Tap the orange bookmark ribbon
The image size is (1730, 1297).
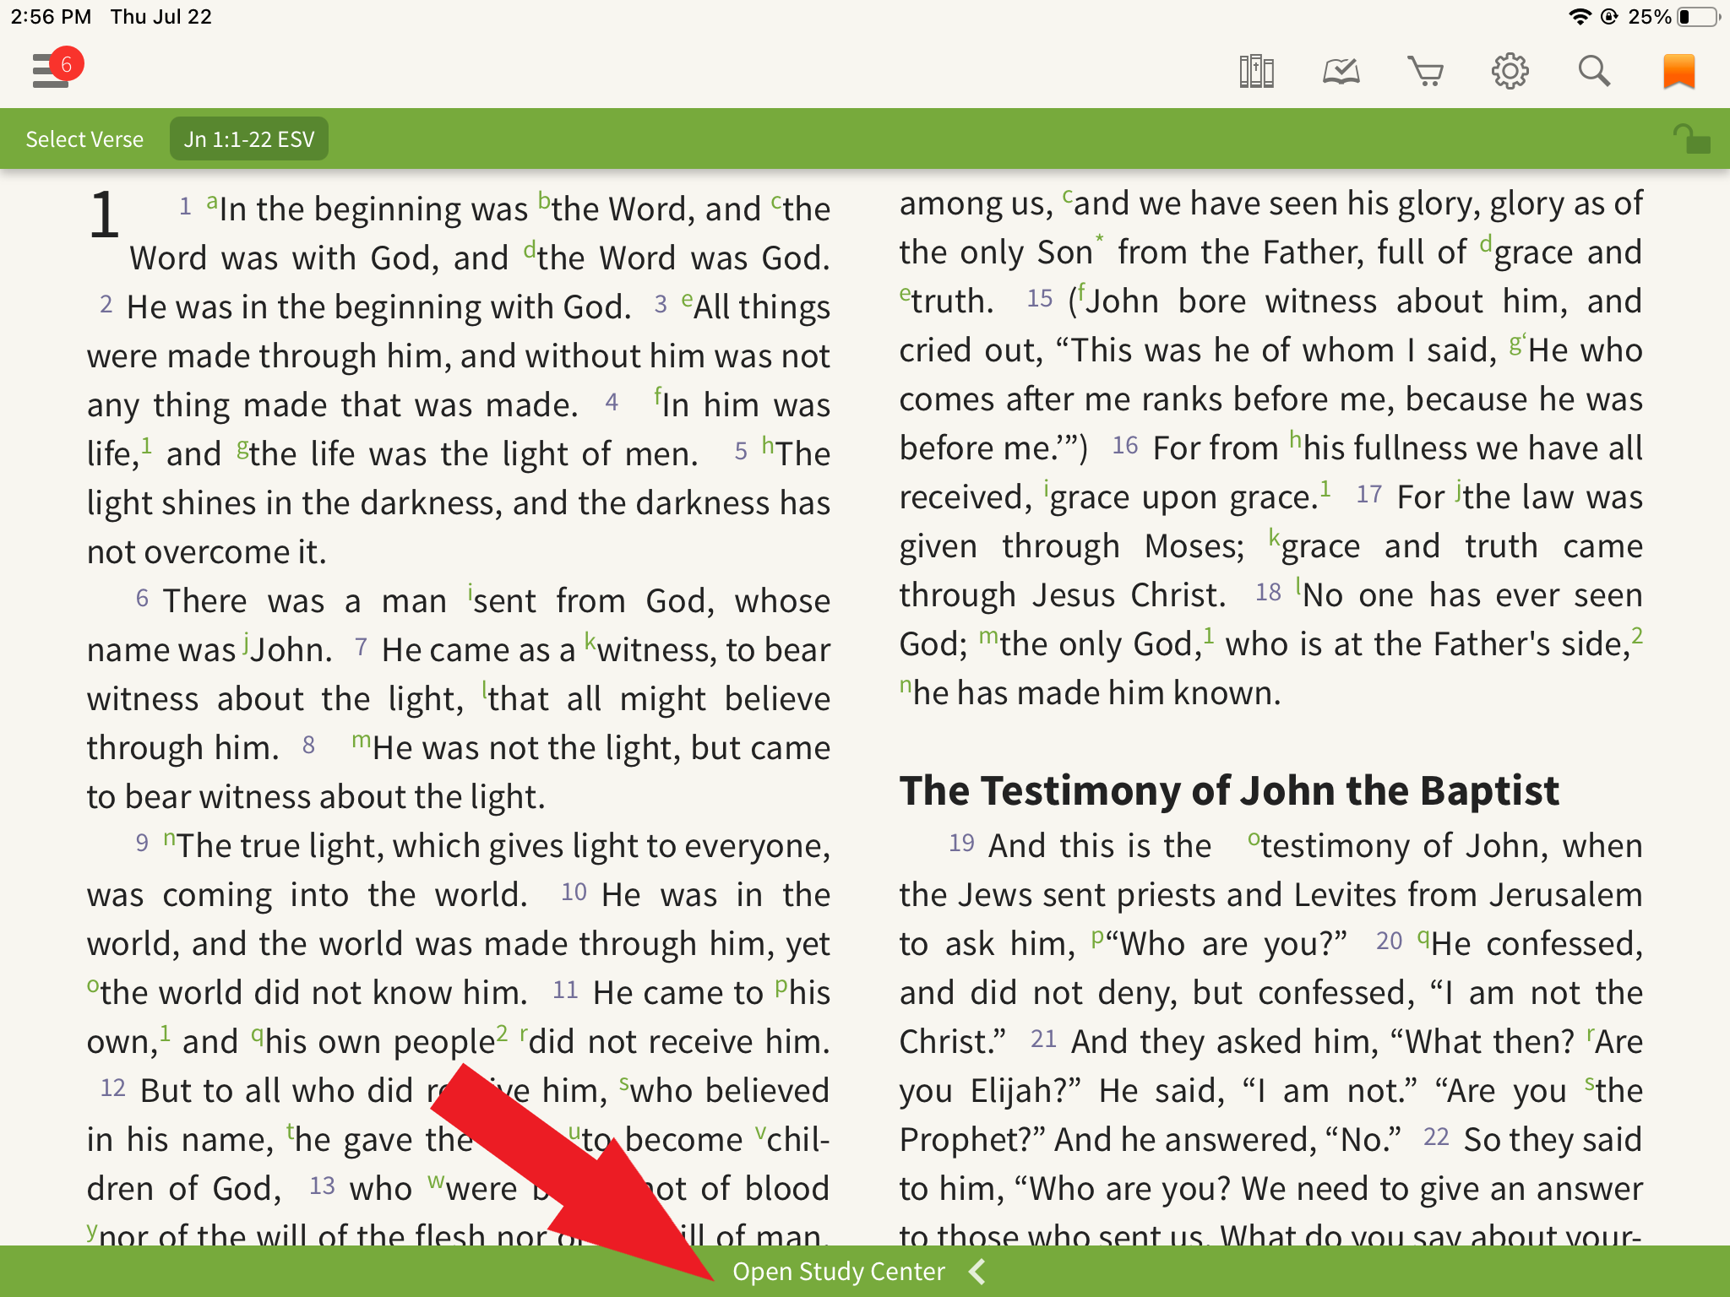click(1678, 71)
